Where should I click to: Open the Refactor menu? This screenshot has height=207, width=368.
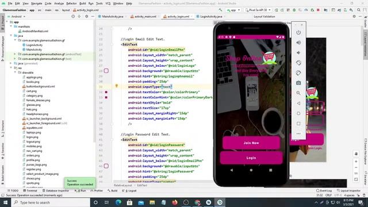coord(71,3)
